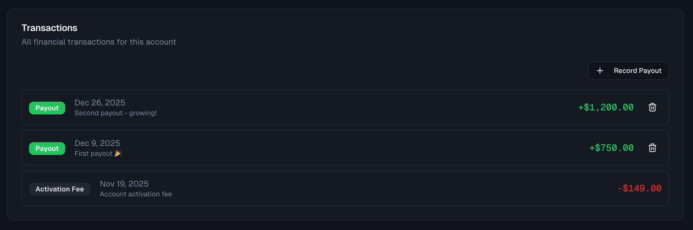Click the Transactions heading
Screen dimensions: 693x230
pyautogui.click(x=49, y=28)
